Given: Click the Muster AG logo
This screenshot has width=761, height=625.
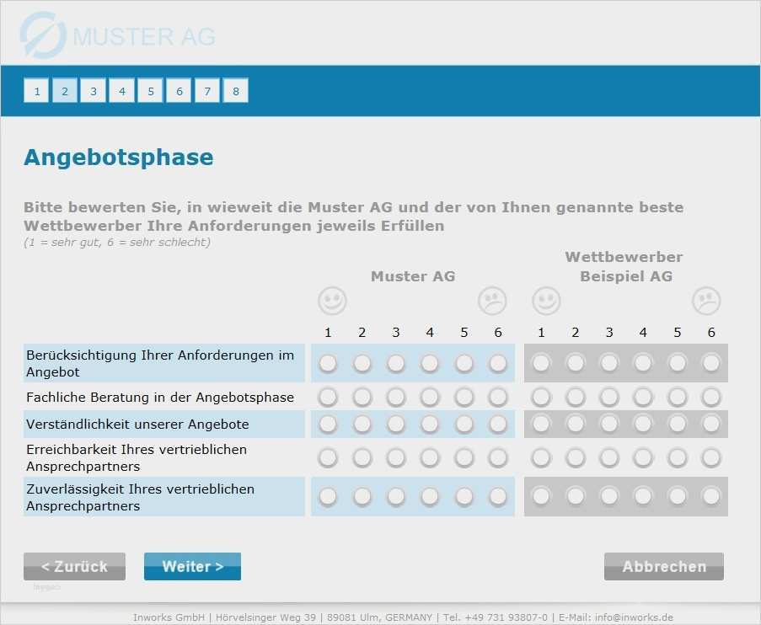Looking at the screenshot, I should (118, 35).
